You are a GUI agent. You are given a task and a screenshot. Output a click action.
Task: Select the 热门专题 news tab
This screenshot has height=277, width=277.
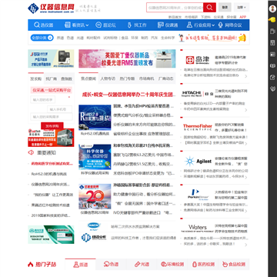click(127, 78)
